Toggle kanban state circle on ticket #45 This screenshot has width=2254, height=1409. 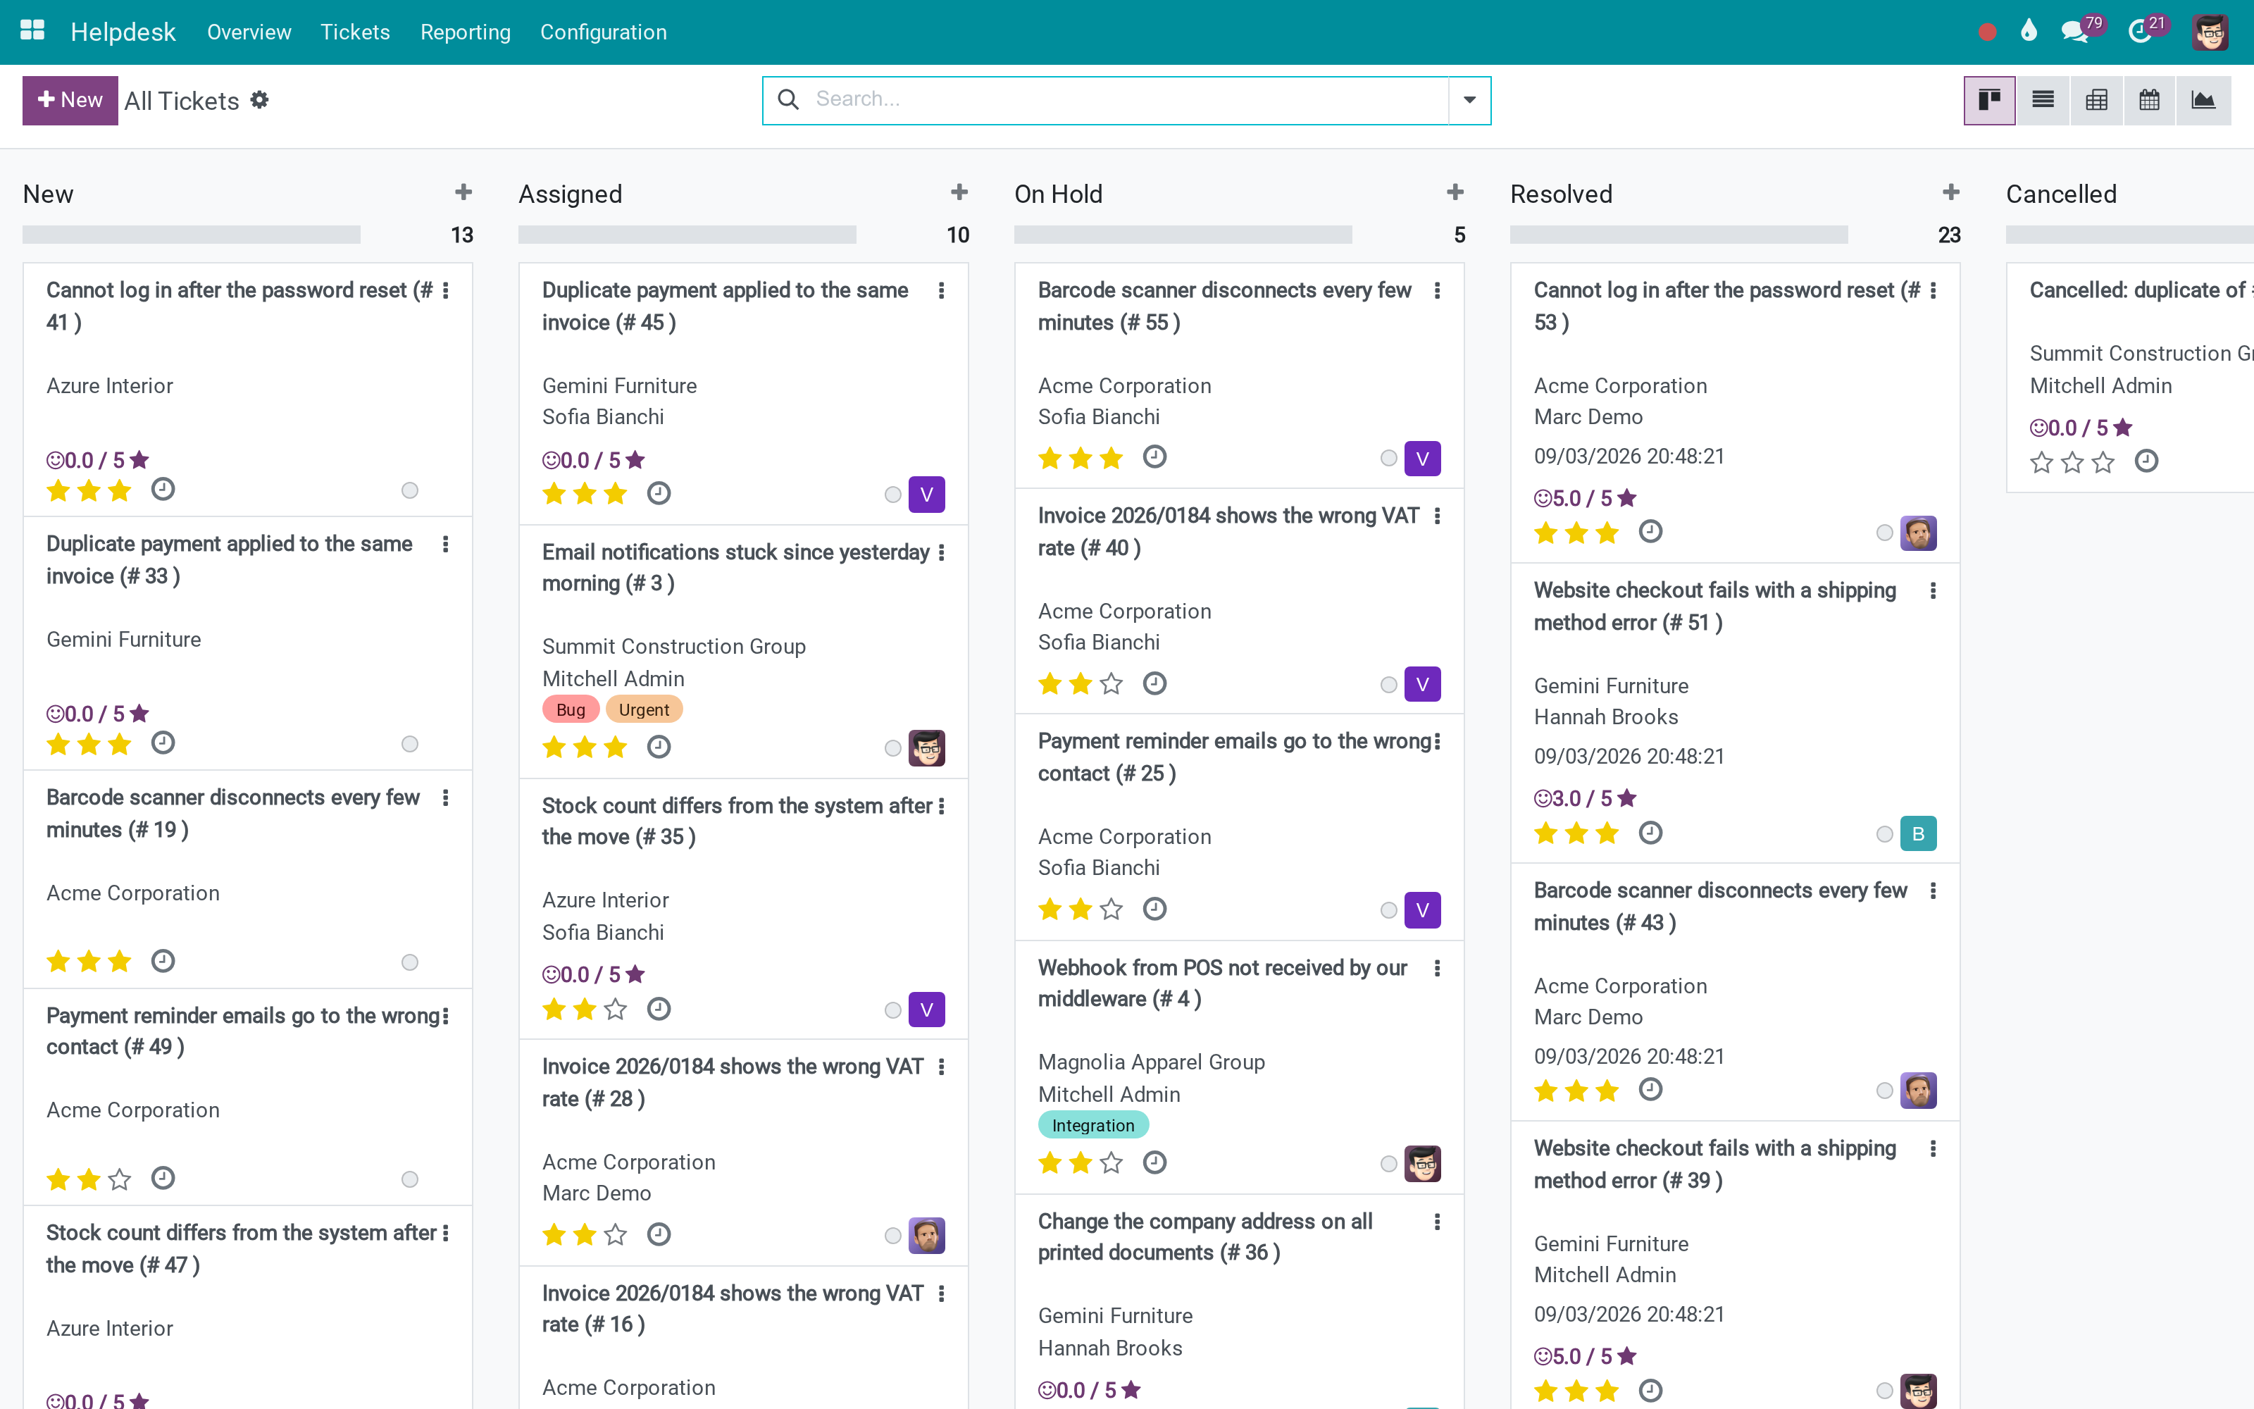[x=892, y=494]
